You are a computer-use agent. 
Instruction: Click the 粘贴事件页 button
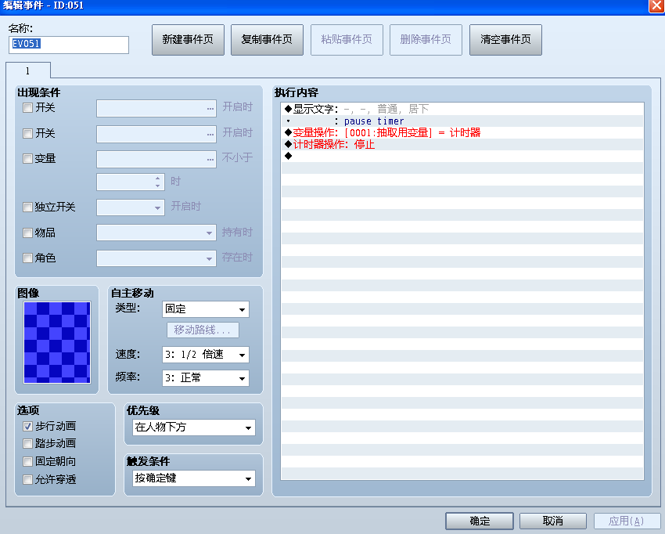(347, 40)
